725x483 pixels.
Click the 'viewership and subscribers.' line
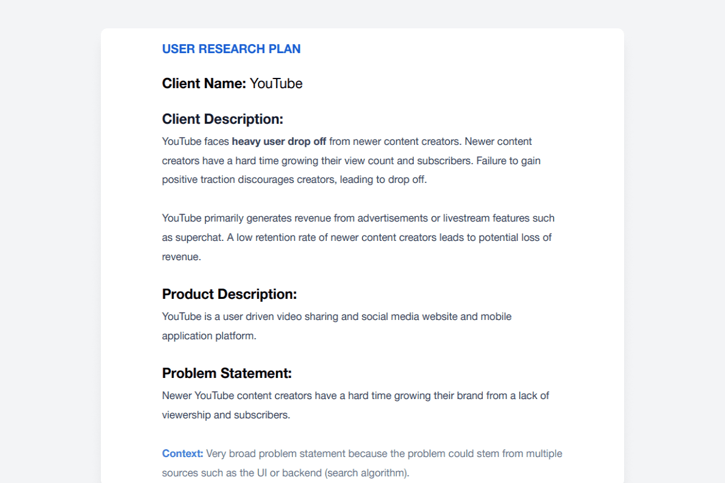tap(226, 415)
